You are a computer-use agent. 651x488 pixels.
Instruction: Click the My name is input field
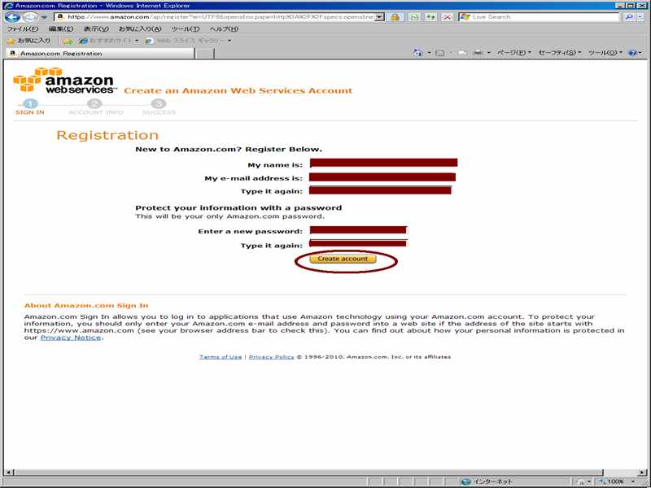tap(383, 162)
